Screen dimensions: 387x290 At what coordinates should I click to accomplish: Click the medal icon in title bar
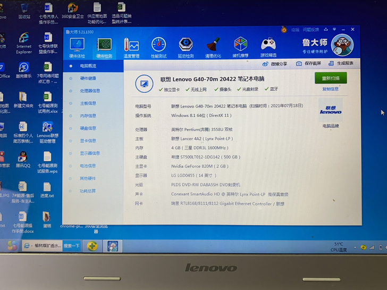(284, 30)
